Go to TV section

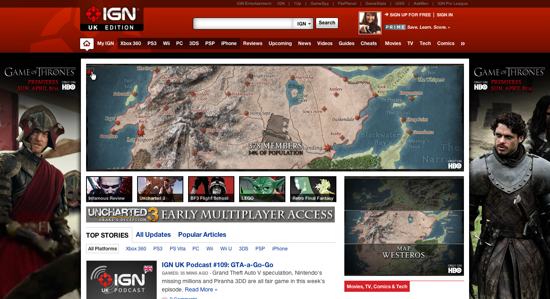coord(410,43)
